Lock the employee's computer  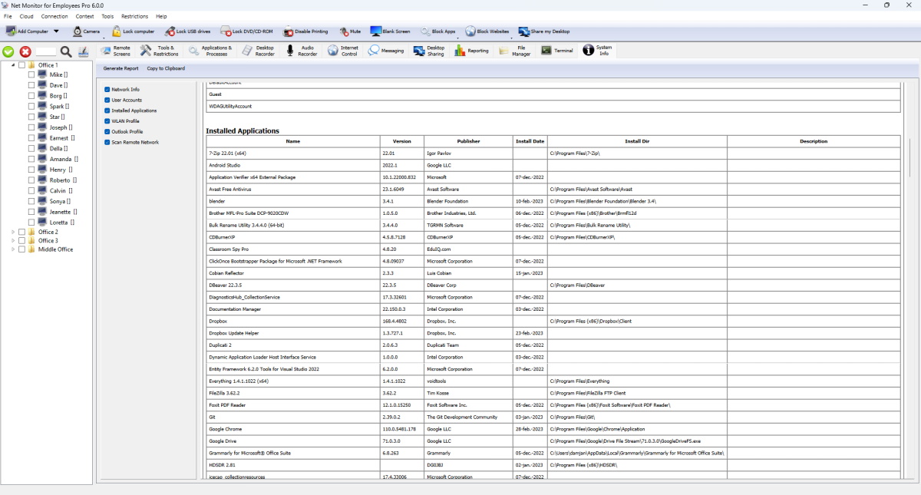click(133, 31)
